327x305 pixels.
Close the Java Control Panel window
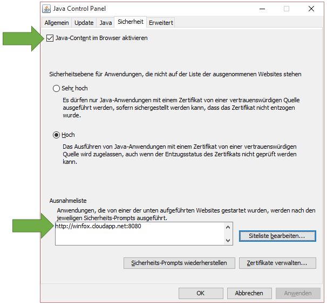tap(311, 9)
